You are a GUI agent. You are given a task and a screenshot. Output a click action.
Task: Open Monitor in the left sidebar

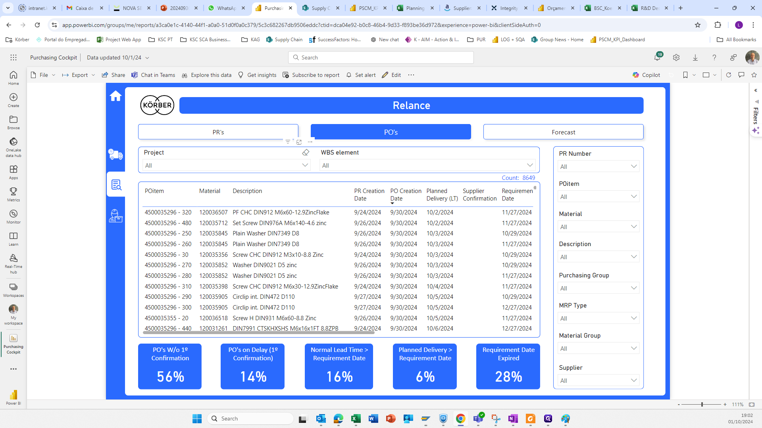(x=13, y=216)
